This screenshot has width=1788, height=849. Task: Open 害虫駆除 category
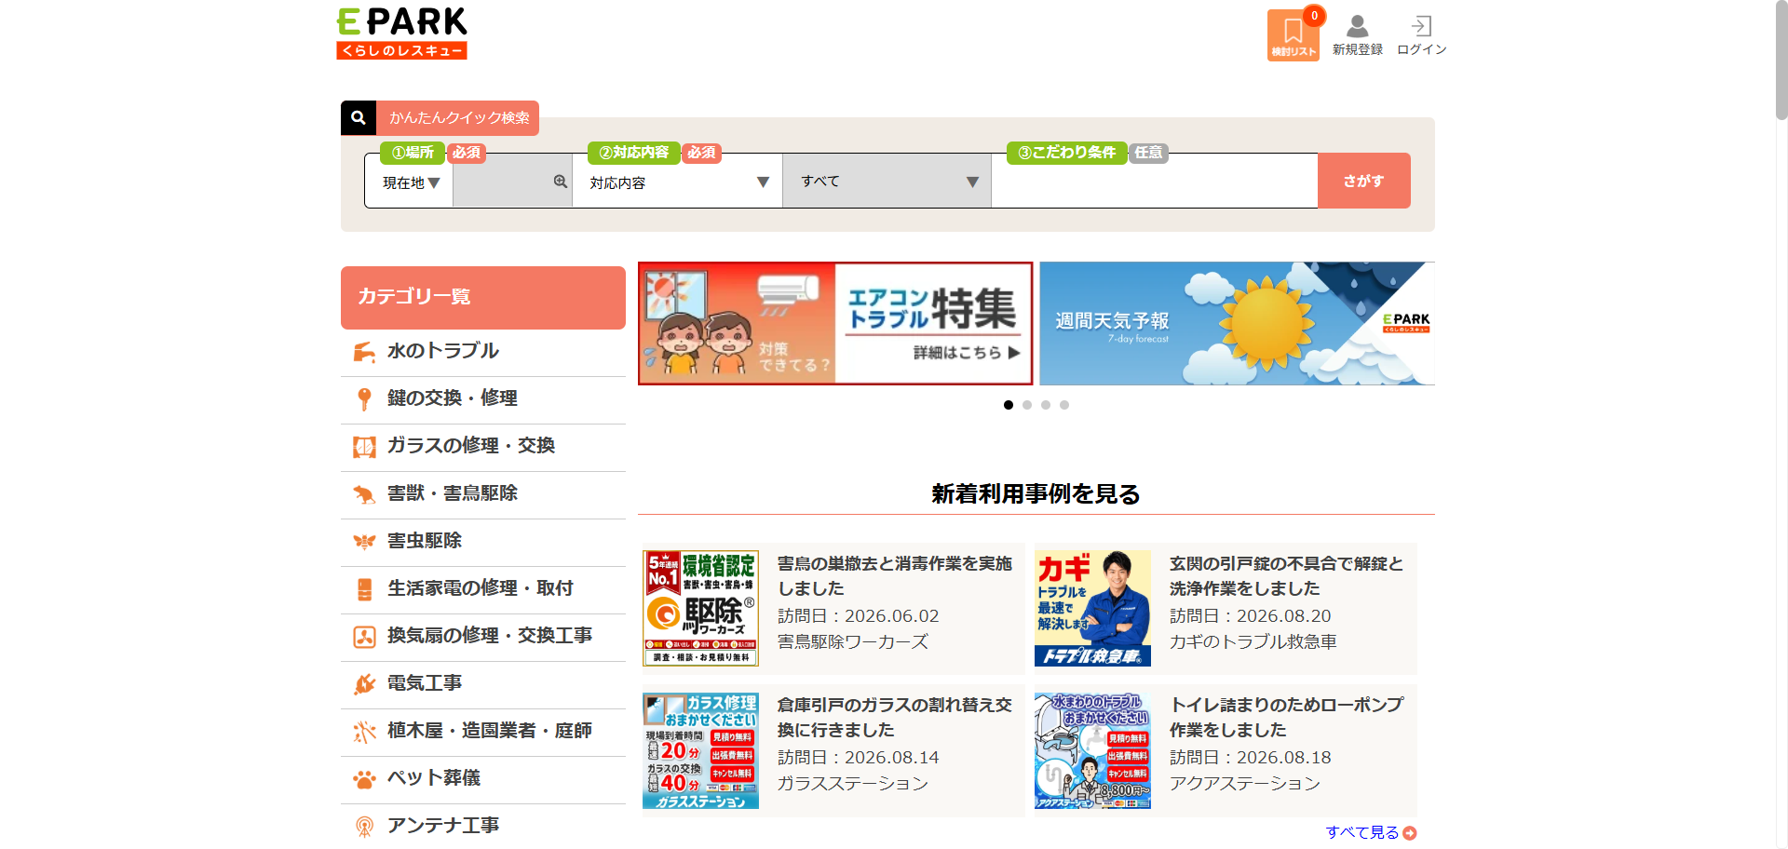pyautogui.click(x=483, y=542)
